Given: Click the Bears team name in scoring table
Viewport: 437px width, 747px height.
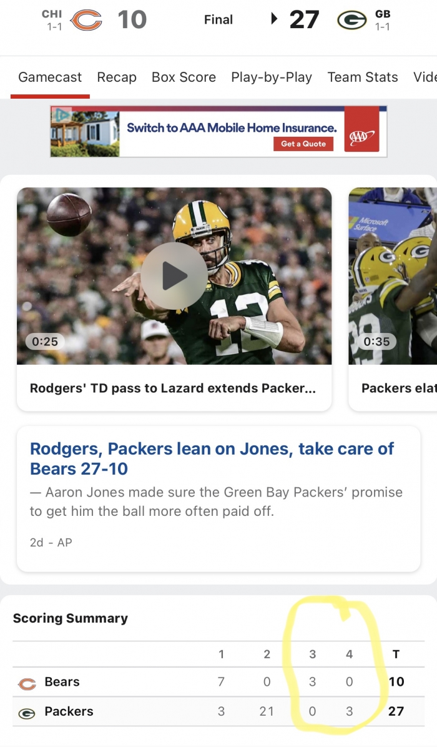Looking at the screenshot, I should coord(62,681).
